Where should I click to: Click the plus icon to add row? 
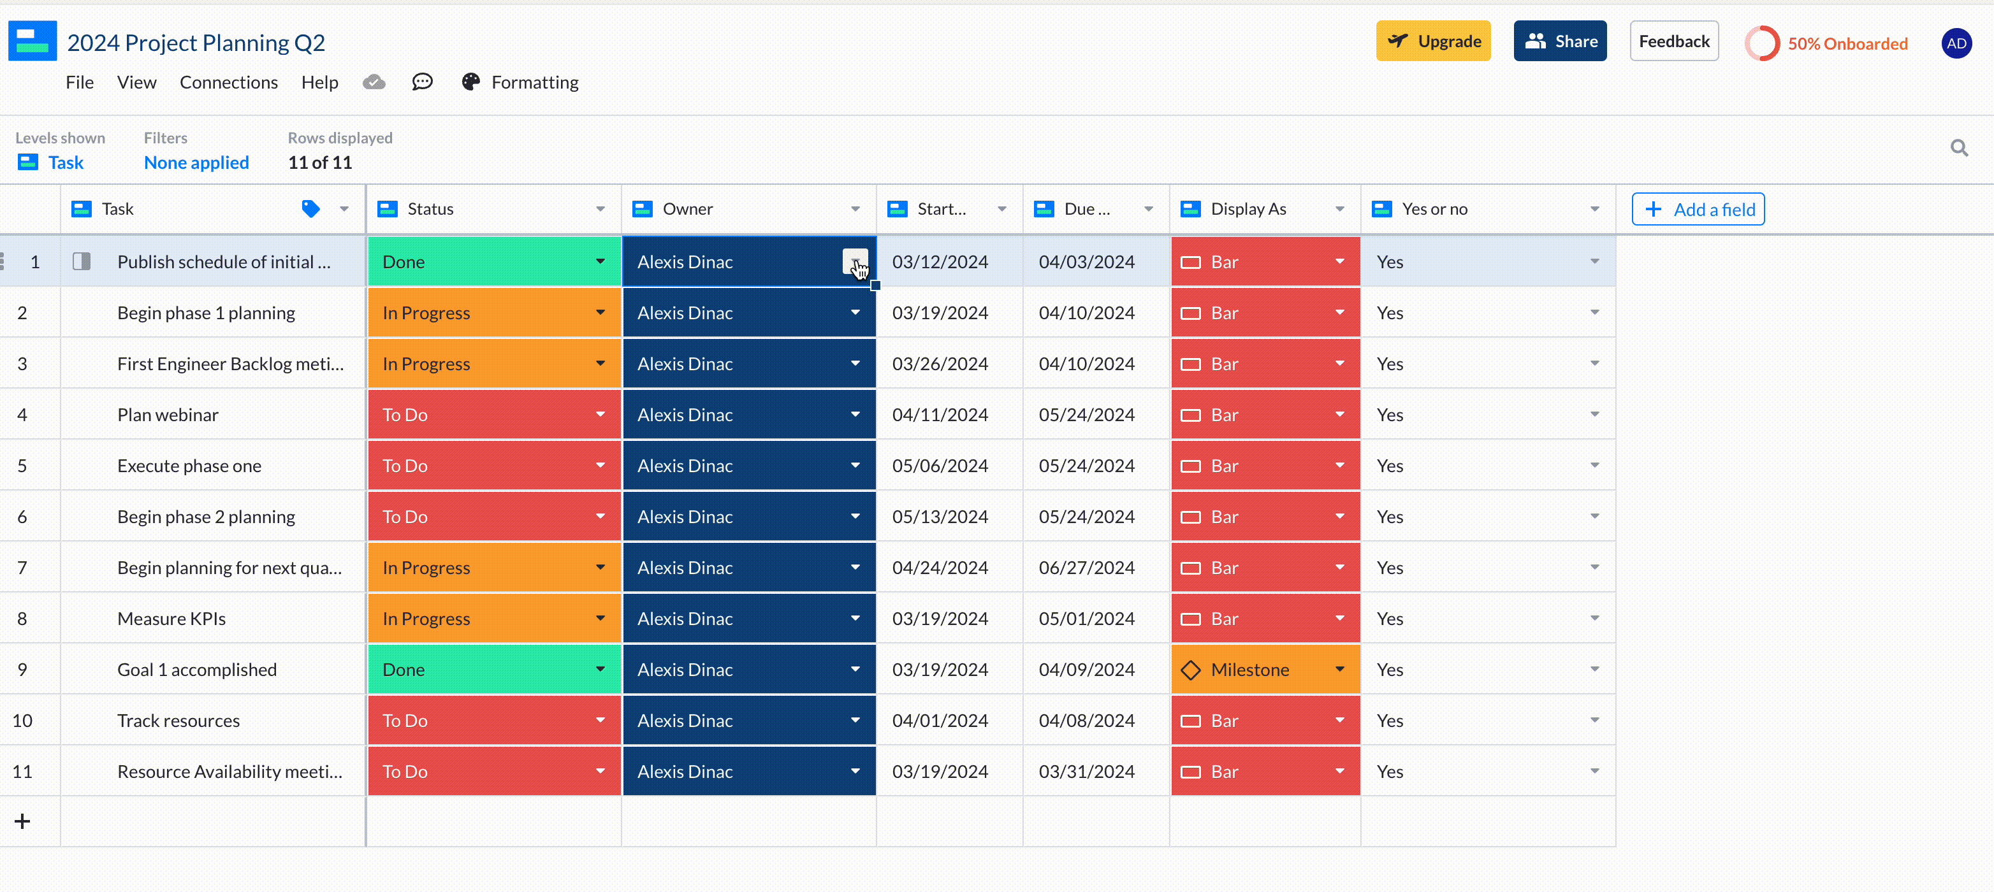pos(22,821)
